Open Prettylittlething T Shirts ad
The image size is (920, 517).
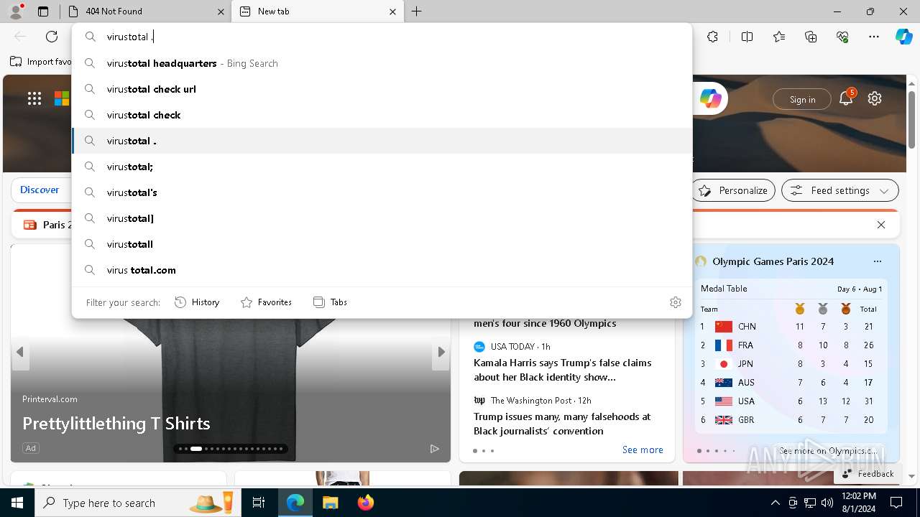click(x=116, y=424)
